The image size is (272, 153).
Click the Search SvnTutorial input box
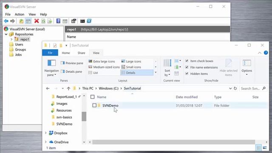click(253, 88)
